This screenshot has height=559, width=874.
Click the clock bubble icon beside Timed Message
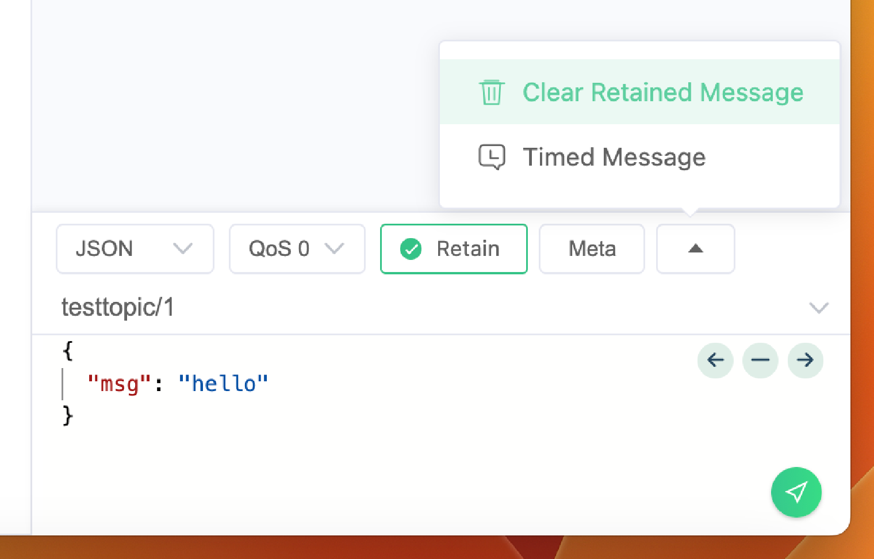(x=492, y=157)
